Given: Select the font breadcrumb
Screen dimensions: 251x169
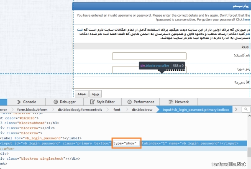Looking at the screenshot, I should 117,110.
